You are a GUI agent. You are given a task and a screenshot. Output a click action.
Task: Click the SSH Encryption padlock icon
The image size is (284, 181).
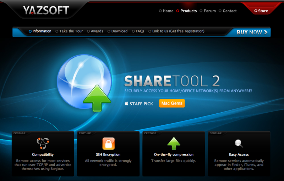[109, 143]
